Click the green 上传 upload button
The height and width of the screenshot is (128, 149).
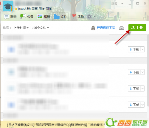(x=137, y=28)
